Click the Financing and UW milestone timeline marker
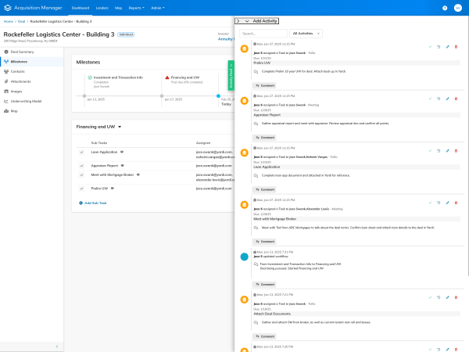 161,95
